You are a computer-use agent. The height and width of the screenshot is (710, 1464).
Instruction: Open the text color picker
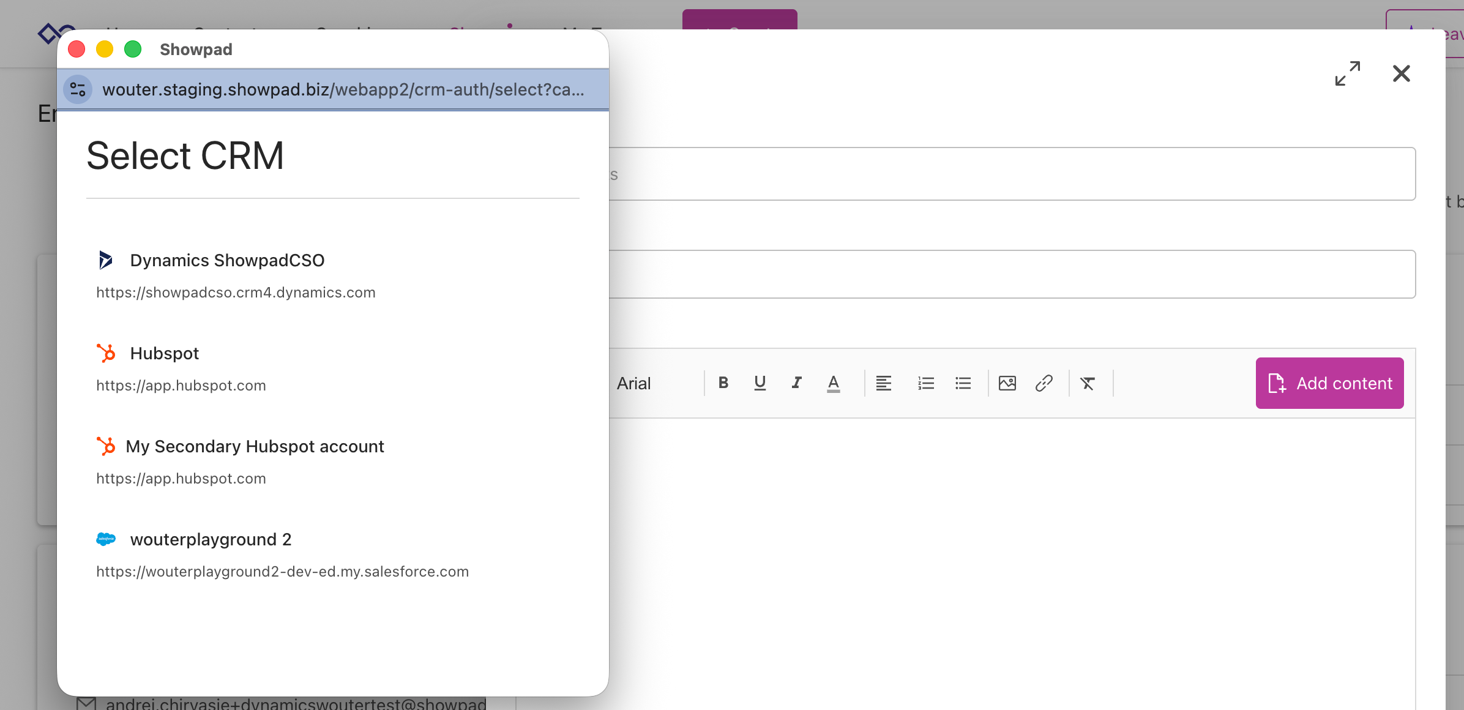833,383
